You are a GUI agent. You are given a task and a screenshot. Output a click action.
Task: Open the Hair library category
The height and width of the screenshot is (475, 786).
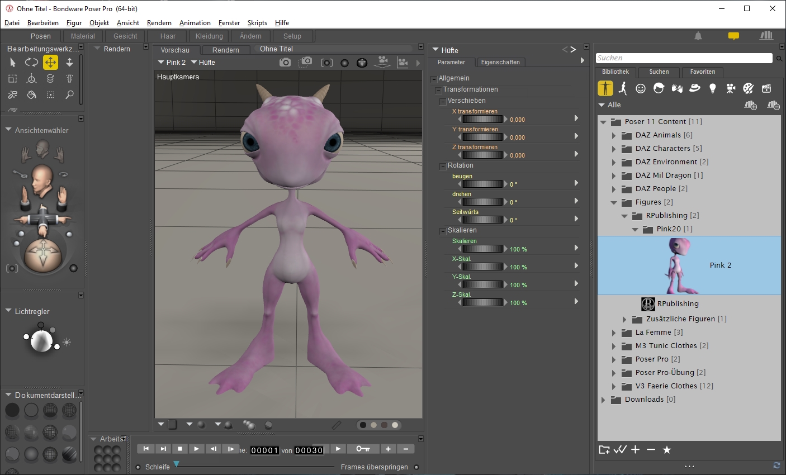point(659,88)
